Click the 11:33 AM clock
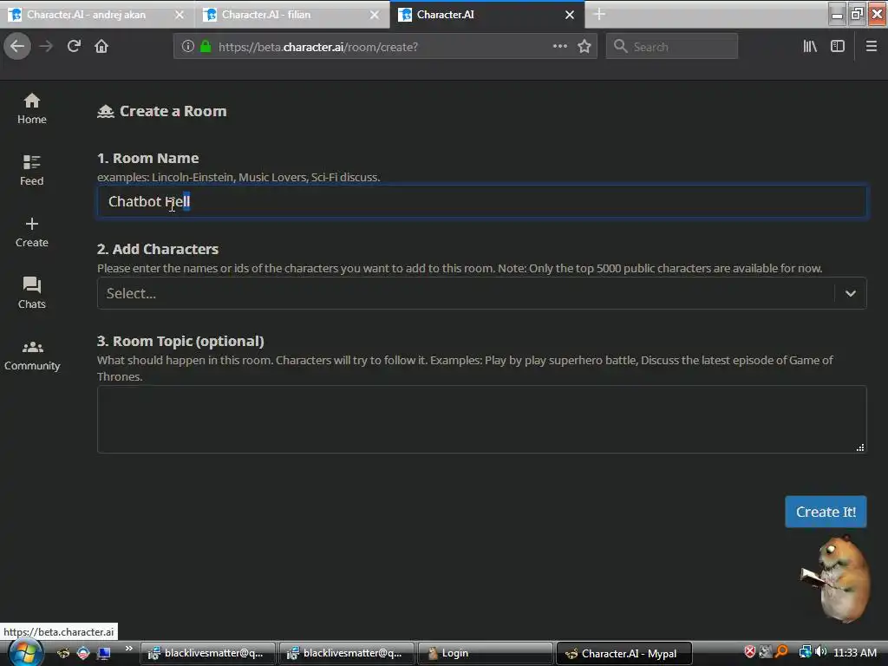 [854, 652]
